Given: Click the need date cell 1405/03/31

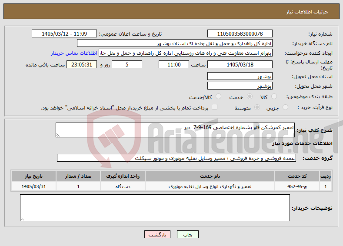Looking at the screenshot, I should click(33, 186).
